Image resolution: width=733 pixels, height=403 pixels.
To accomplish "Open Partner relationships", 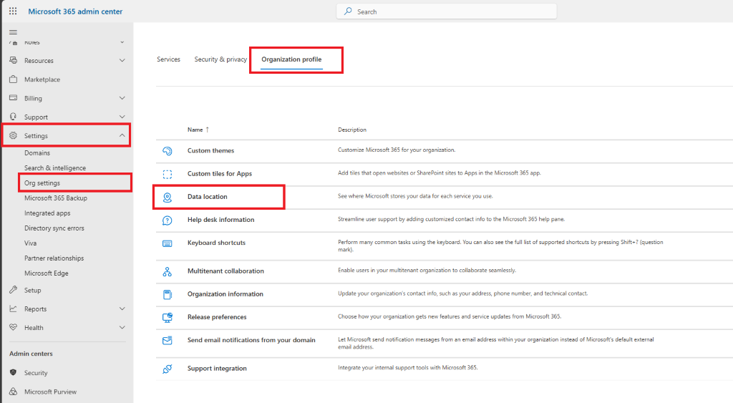I will 54,258.
